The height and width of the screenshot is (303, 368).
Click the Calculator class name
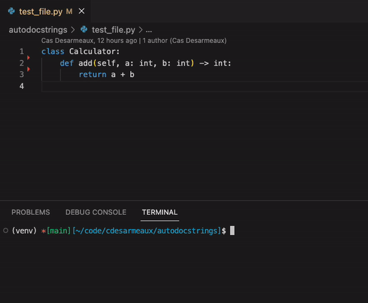(x=92, y=51)
